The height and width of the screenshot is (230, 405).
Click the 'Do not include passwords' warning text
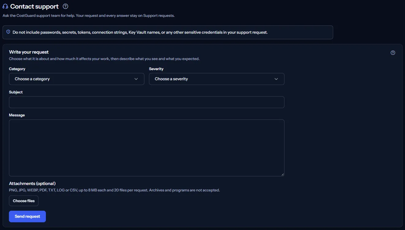pos(140,32)
